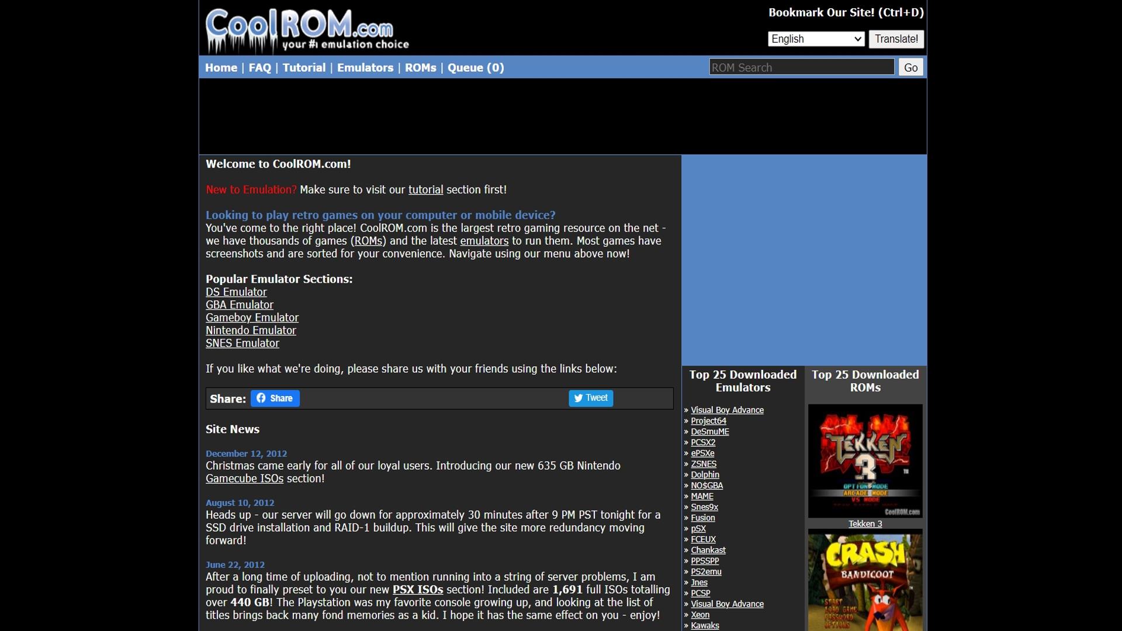Open the language selection dropdown
Screen dimensions: 1122x631
coord(816,39)
